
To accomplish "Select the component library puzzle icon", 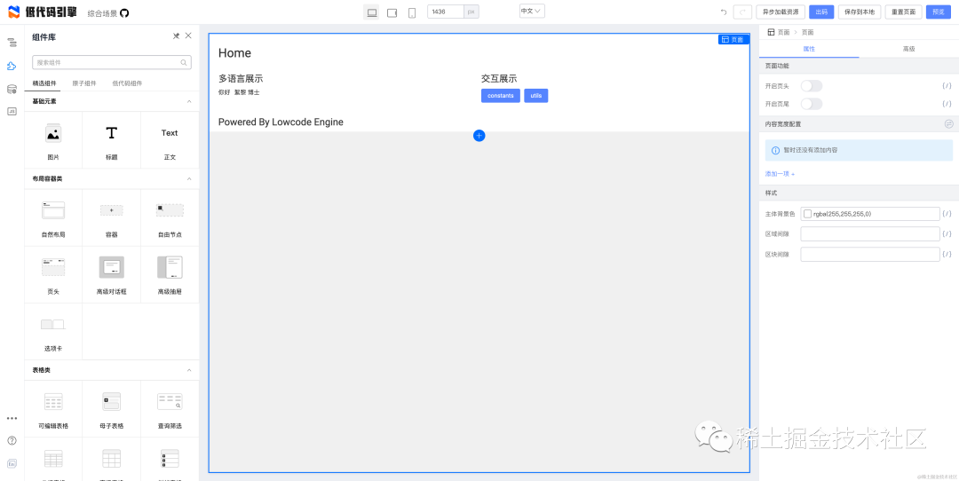I will coord(12,66).
